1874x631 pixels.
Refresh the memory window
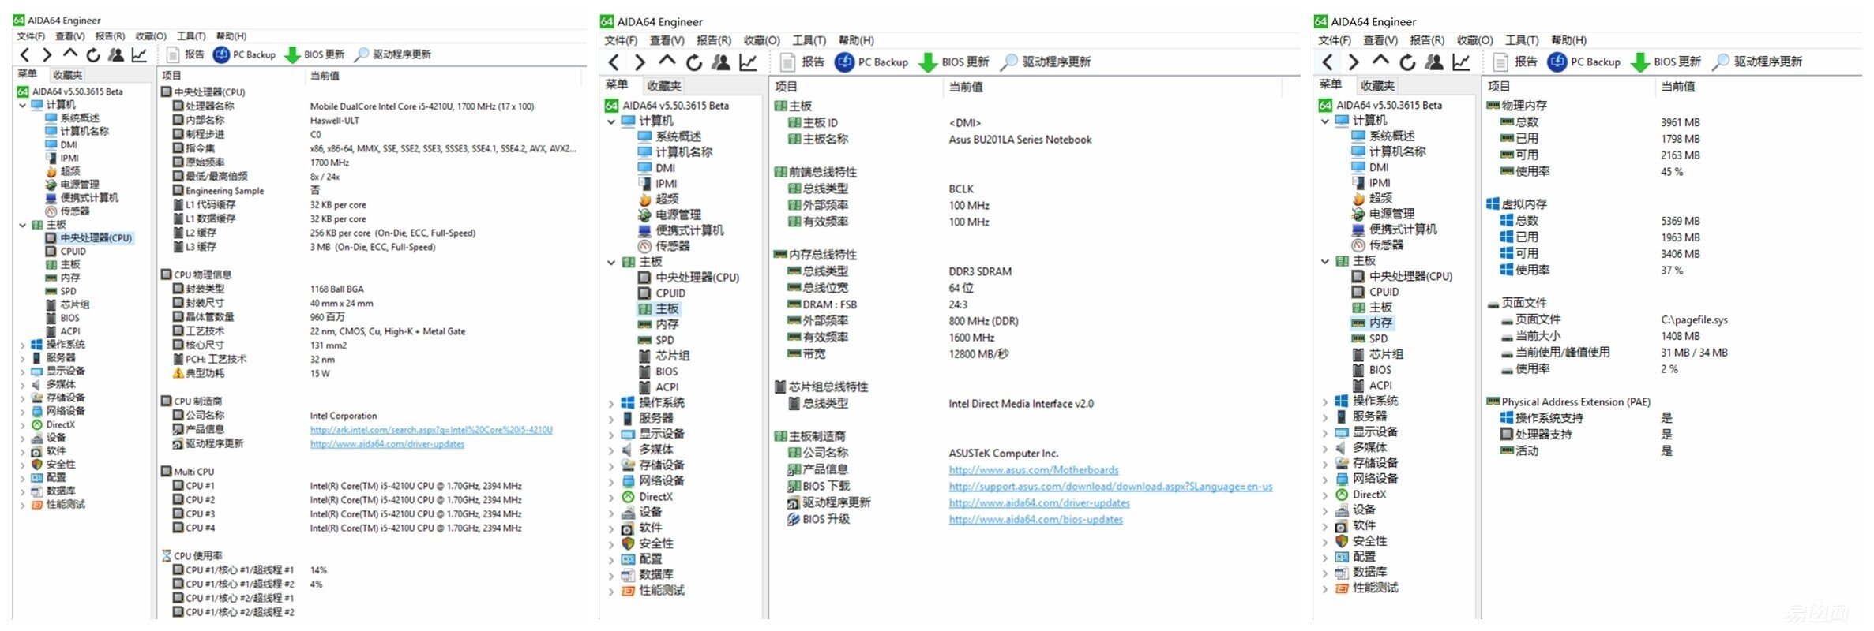point(1407,62)
